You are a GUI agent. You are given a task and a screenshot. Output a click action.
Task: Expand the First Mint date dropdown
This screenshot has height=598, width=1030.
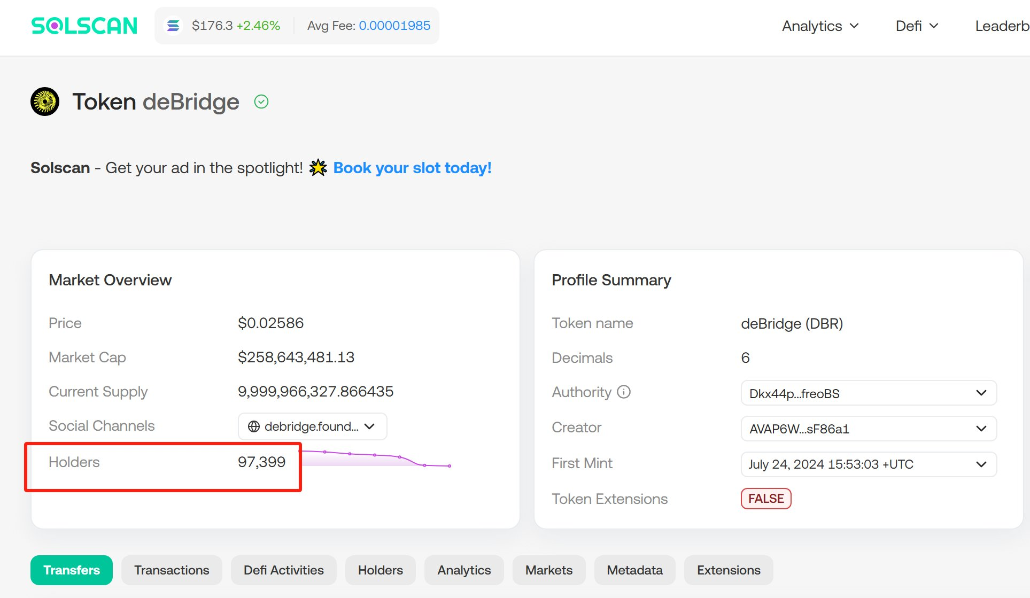pyautogui.click(x=981, y=464)
